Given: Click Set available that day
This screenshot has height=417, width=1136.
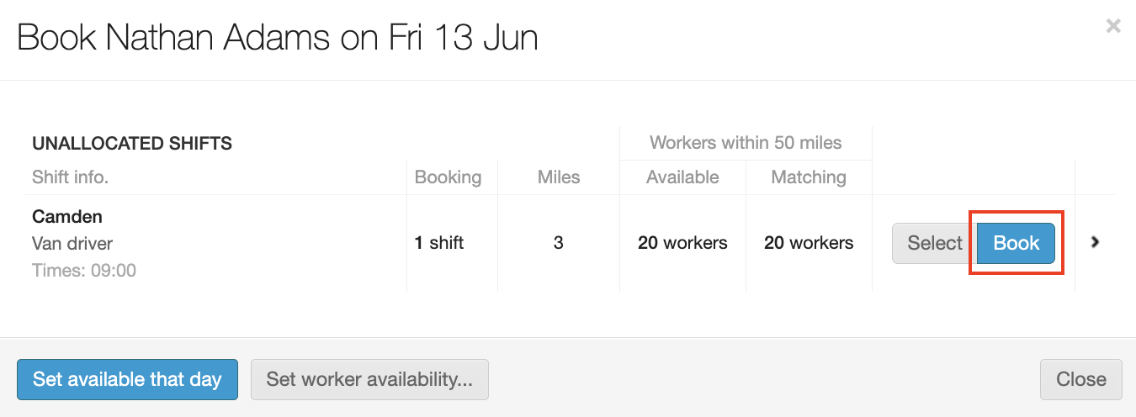Looking at the screenshot, I should (127, 379).
